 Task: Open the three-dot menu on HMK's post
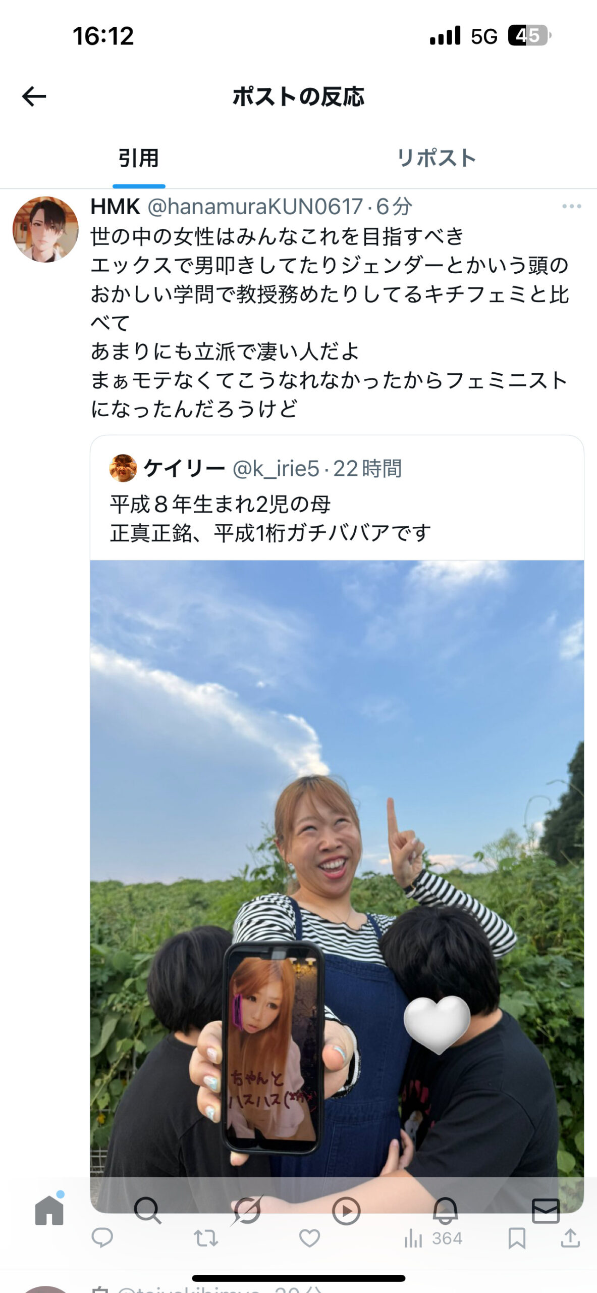(571, 206)
